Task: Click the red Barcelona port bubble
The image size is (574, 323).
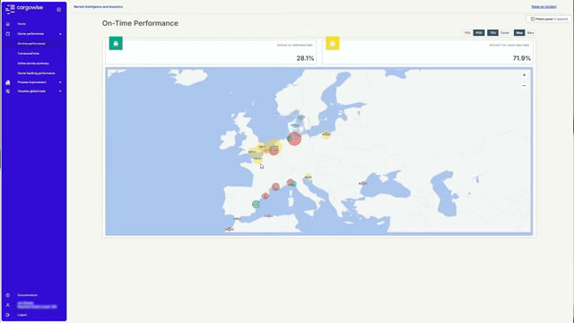Action: click(265, 196)
